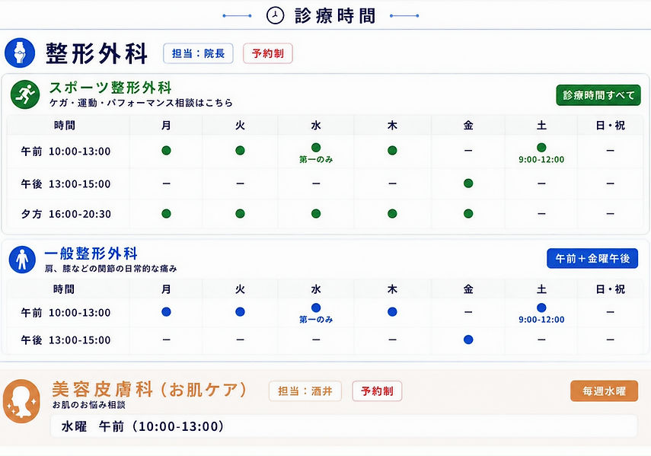Click the 診療時間 page heading
Image resolution: width=651 pixels, height=456 pixels.
coord(335,16)
